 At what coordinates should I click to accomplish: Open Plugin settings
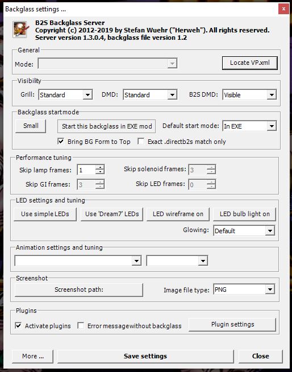[x=232, y=324]
